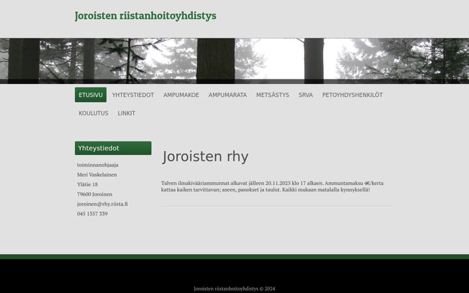
Task: Click the toiminnanohjaaja title text
Action: pos(98,165)
